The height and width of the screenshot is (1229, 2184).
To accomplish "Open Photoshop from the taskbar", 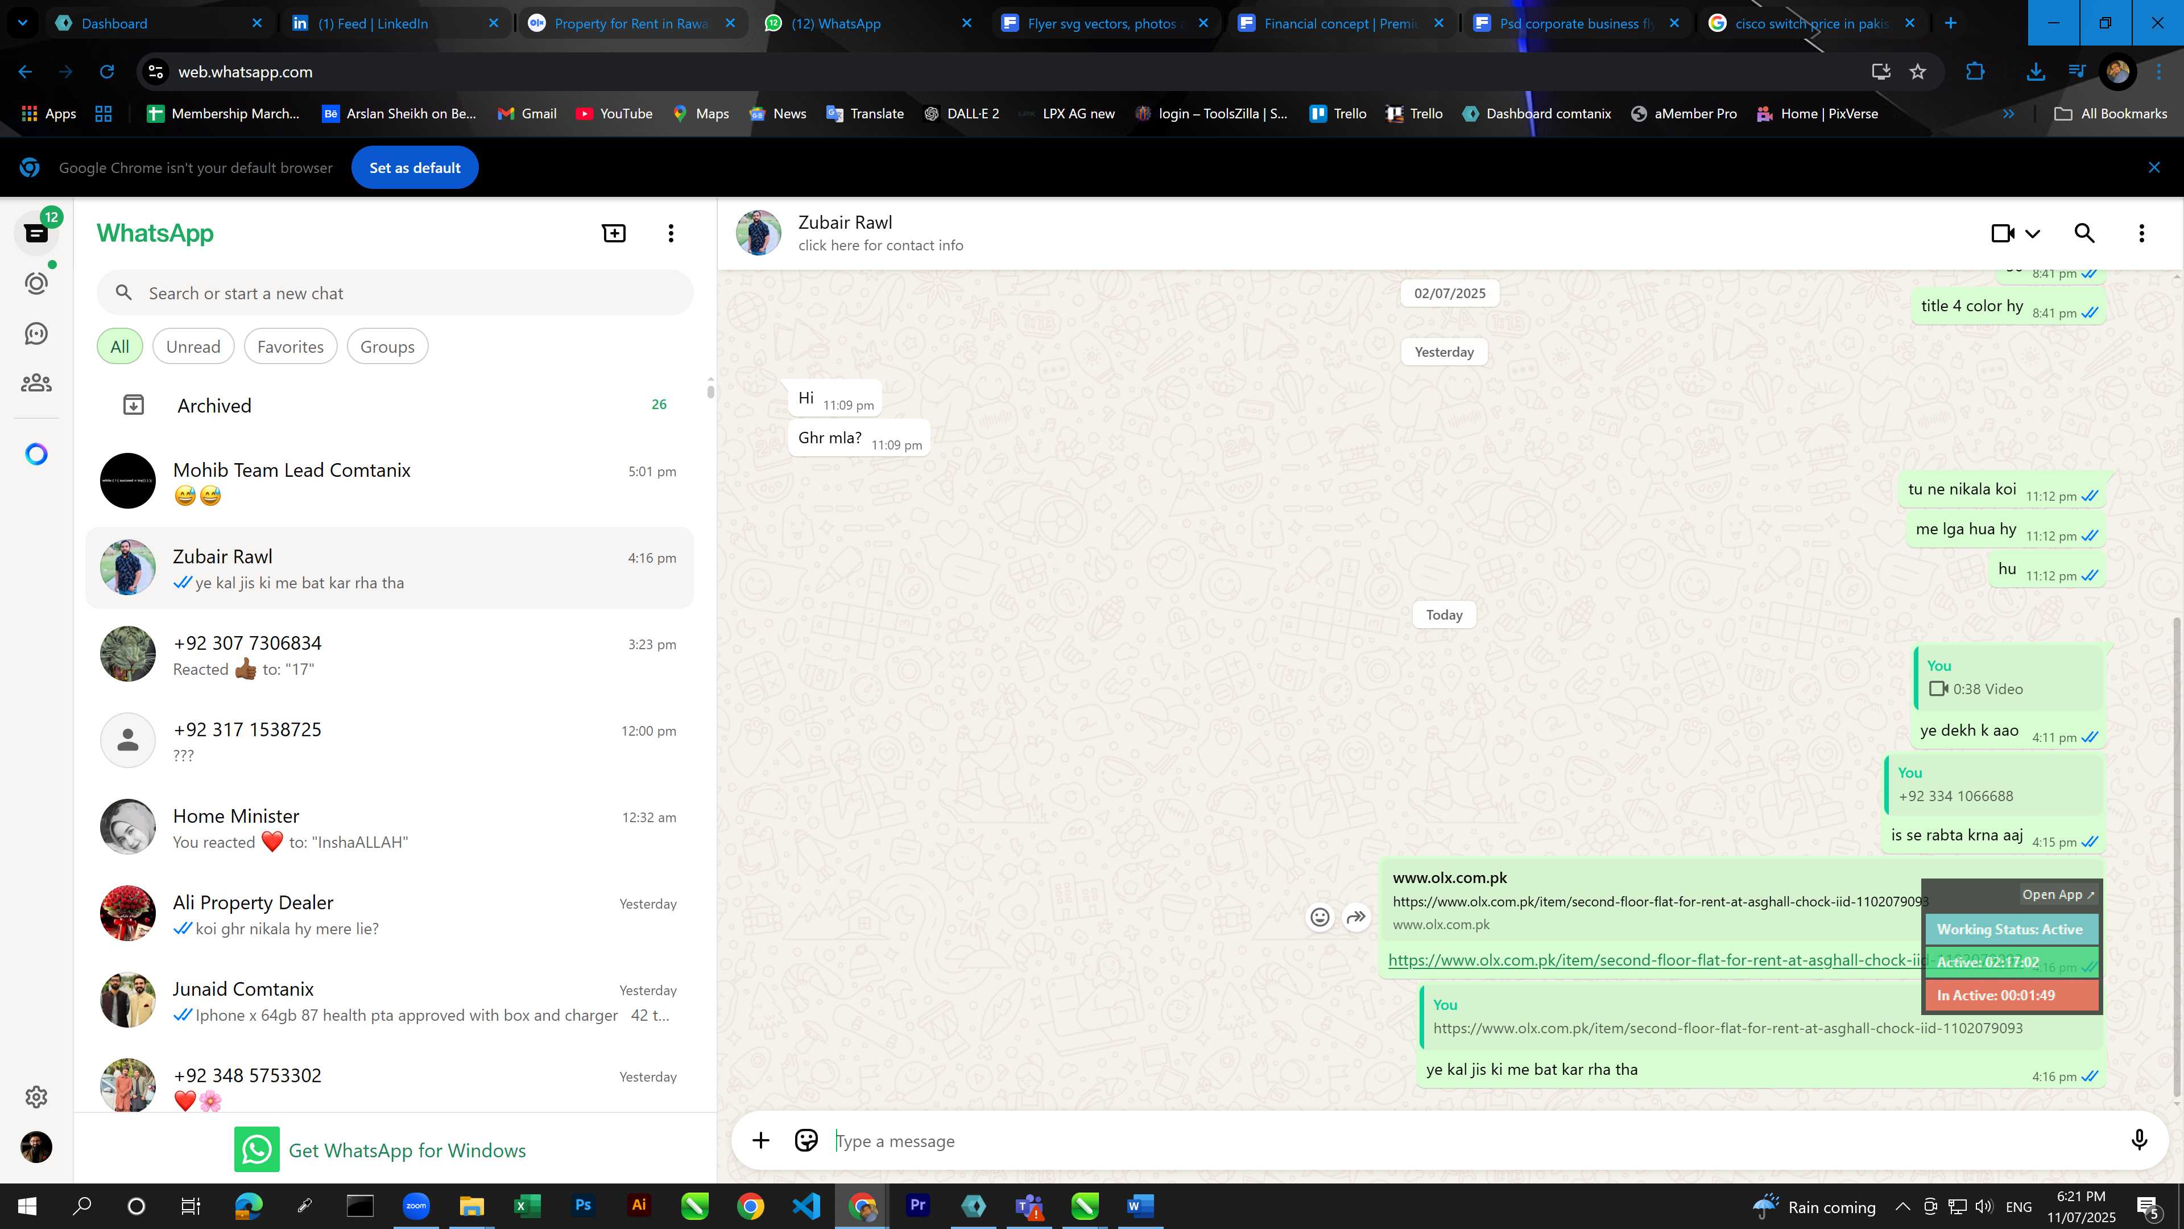I will tap(582, 1205).
